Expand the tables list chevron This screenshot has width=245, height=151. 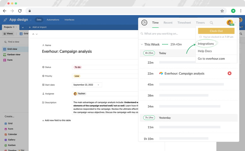(x=23, y=27)
